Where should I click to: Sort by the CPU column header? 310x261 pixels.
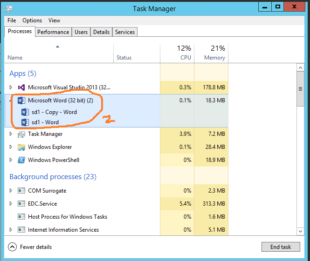177,53
